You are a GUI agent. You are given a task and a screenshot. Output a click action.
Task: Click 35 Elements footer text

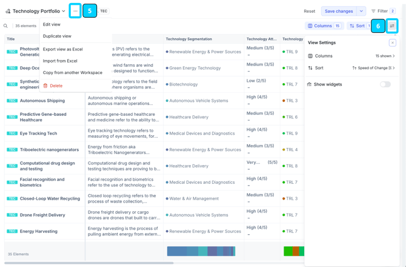tap(18, 254)
